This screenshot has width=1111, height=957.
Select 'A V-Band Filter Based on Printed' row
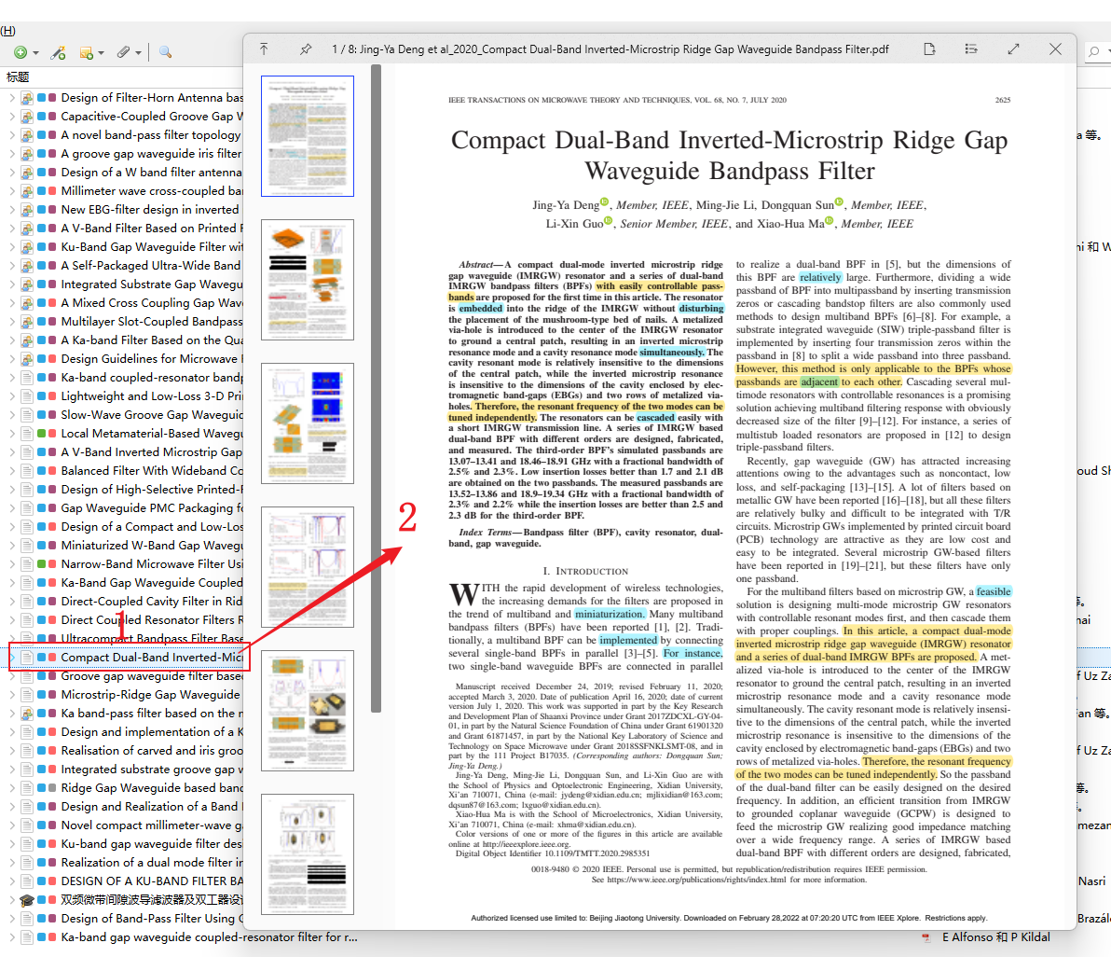click(122, 229)
